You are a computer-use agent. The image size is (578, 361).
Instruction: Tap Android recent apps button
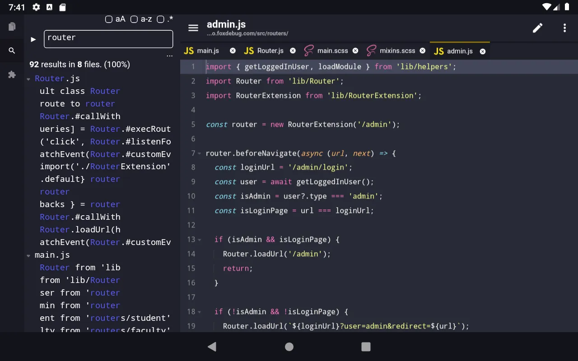coord(366,347)
